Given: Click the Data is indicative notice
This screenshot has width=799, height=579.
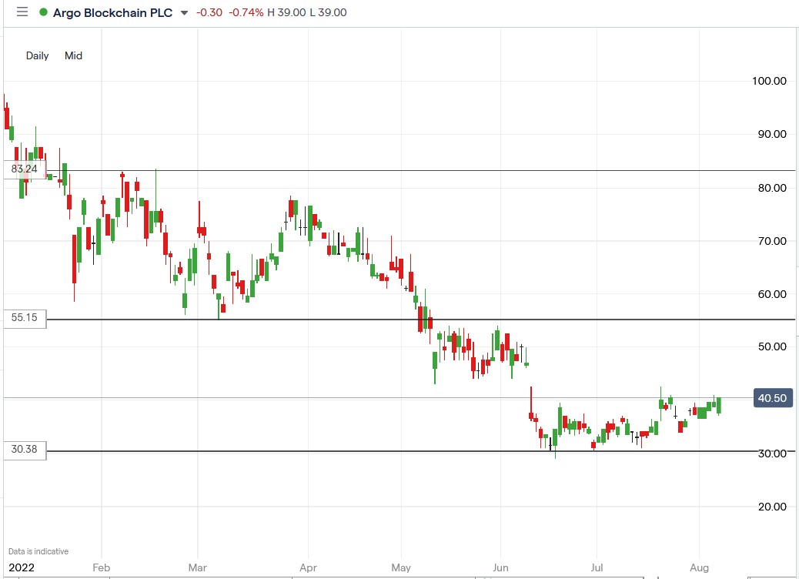Looking at the screenshot, I should [x=38, y=551].
